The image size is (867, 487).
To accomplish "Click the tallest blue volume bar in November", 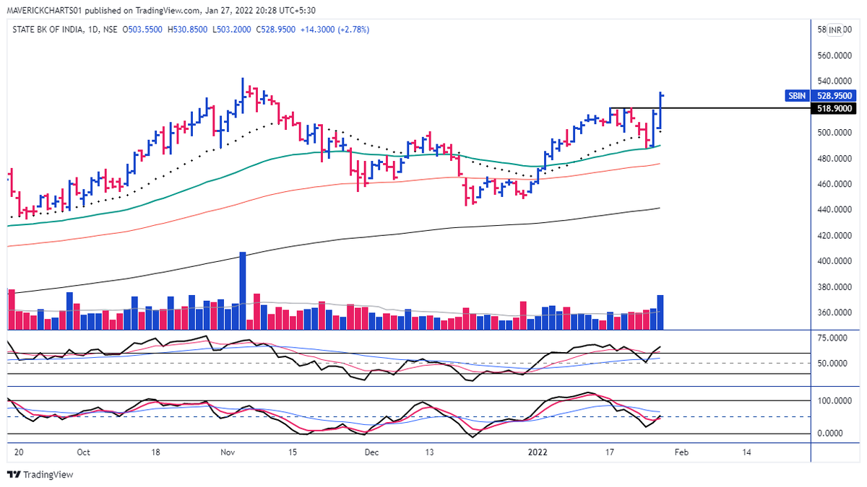I will click(x=243, y=291).
